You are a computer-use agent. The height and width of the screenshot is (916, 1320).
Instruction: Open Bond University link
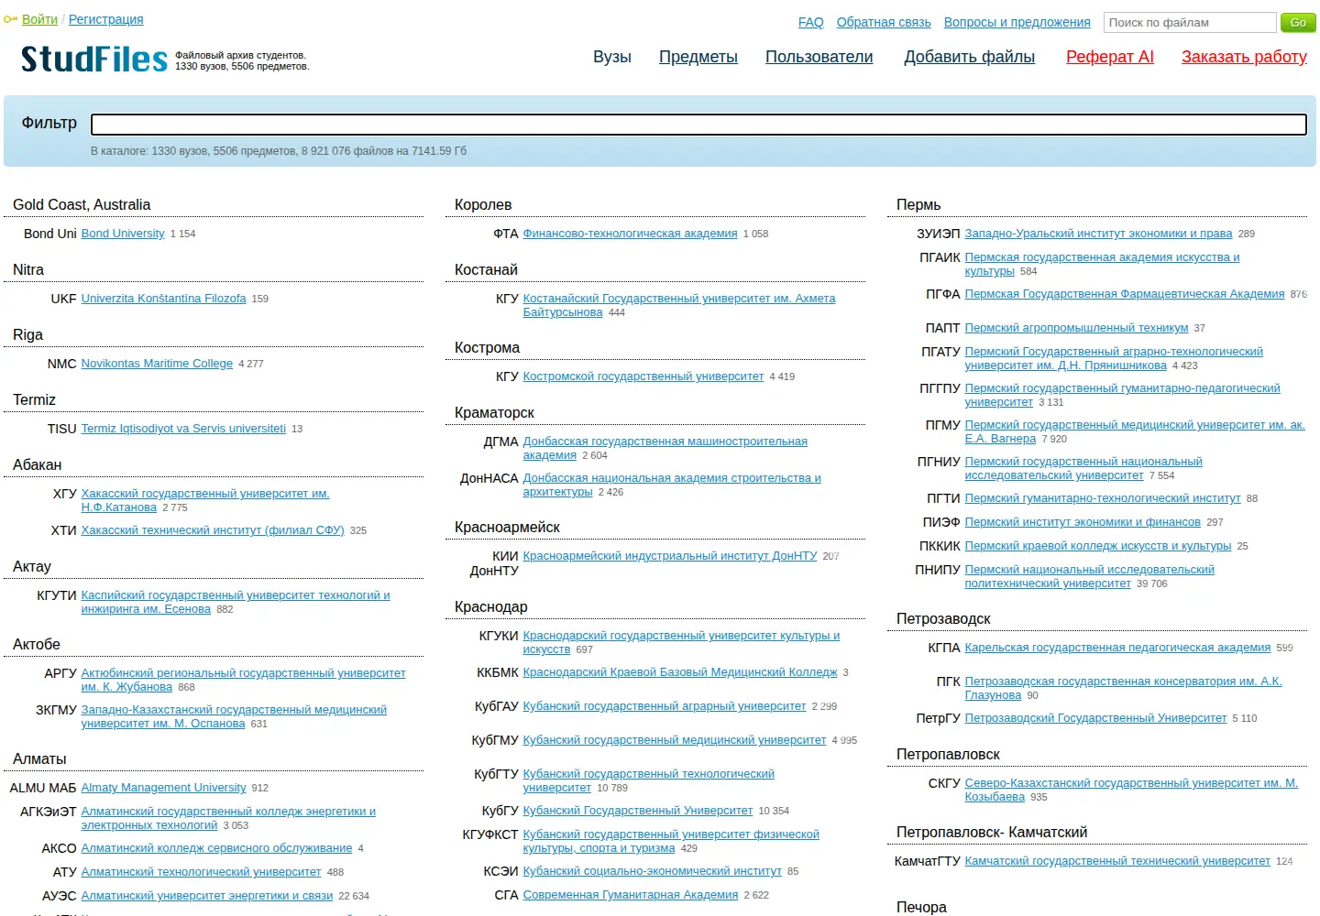123,234
